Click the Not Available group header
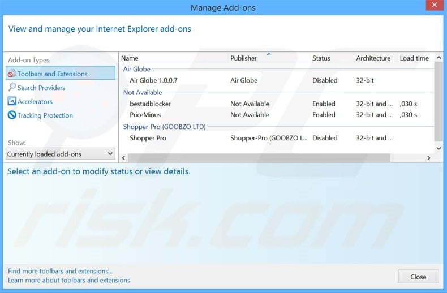The image size is (447, 293). pos(142,92)
